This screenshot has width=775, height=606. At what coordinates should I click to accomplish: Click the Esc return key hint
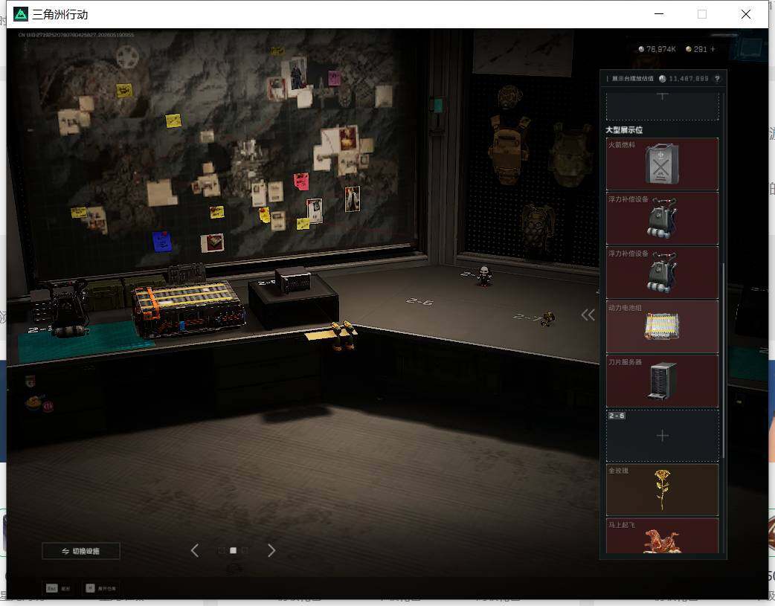[58, 588]
